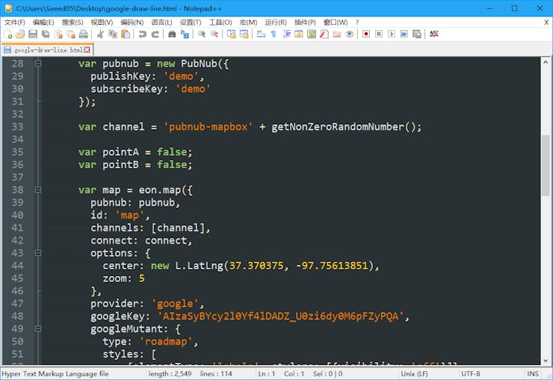Viewport: 553px width, 380px height.
Task: Open 文件(F) menu
Action: [14, 22]
